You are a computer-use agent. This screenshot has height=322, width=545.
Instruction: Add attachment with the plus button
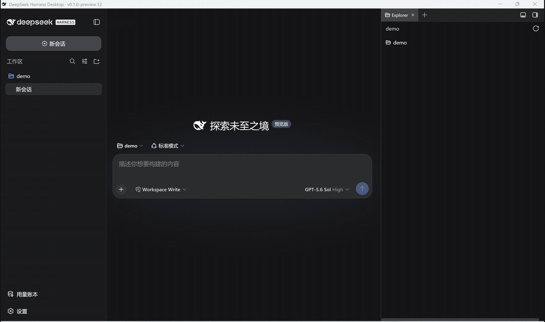click(121, 190)
